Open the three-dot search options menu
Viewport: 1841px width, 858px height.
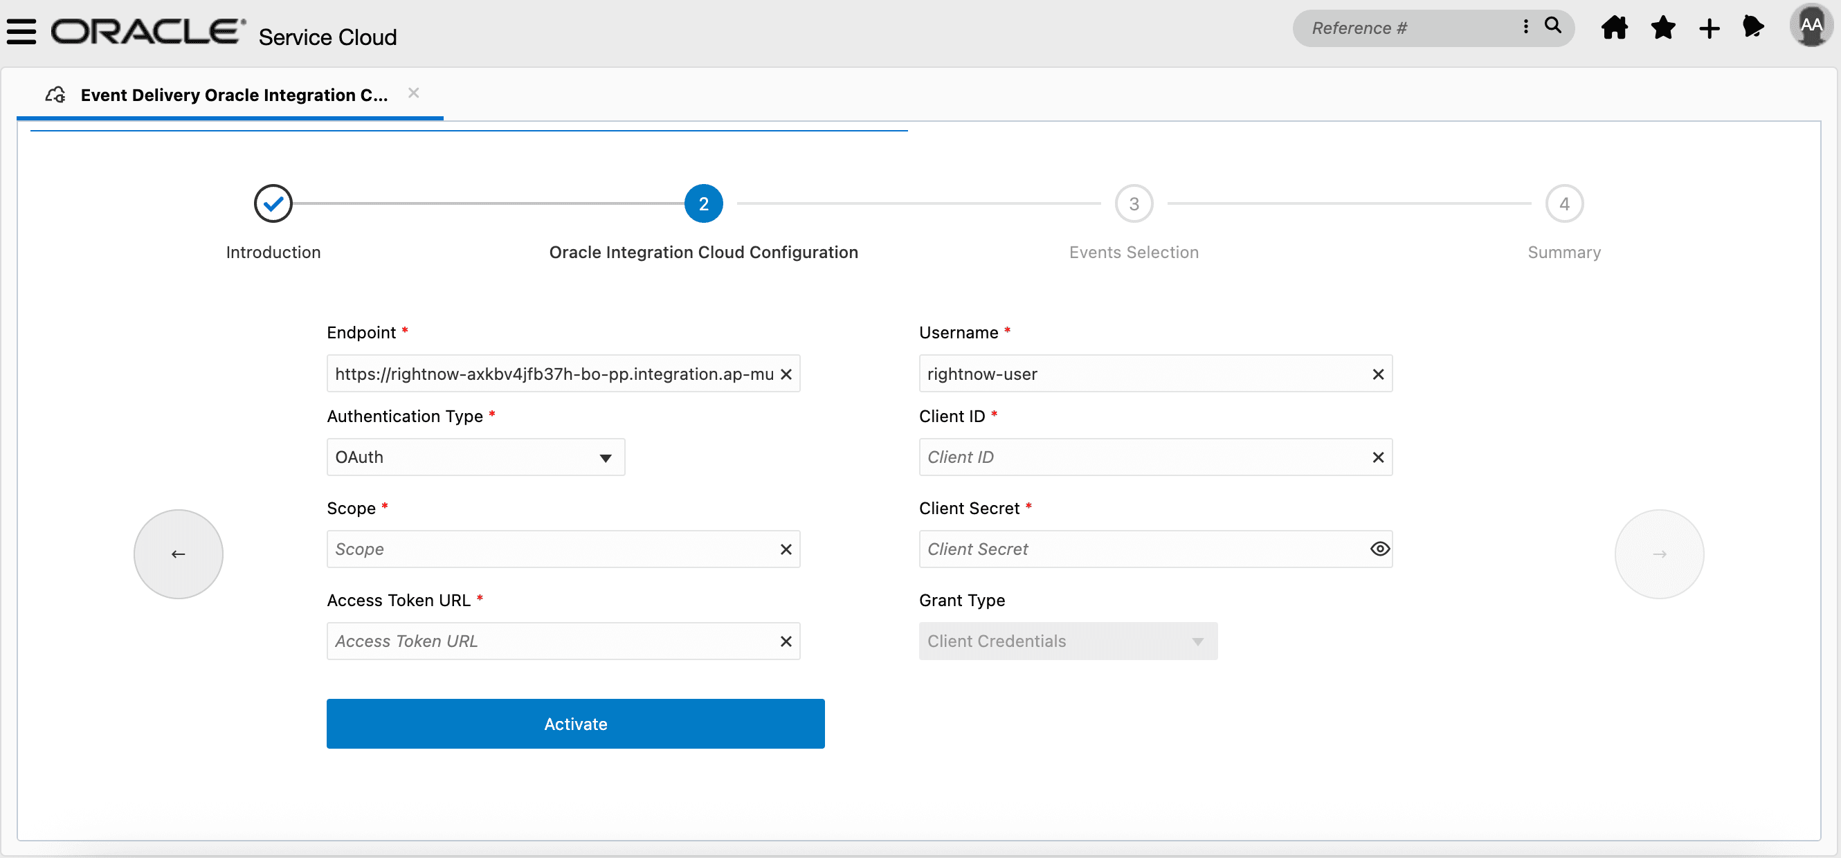coord(1525,26)
